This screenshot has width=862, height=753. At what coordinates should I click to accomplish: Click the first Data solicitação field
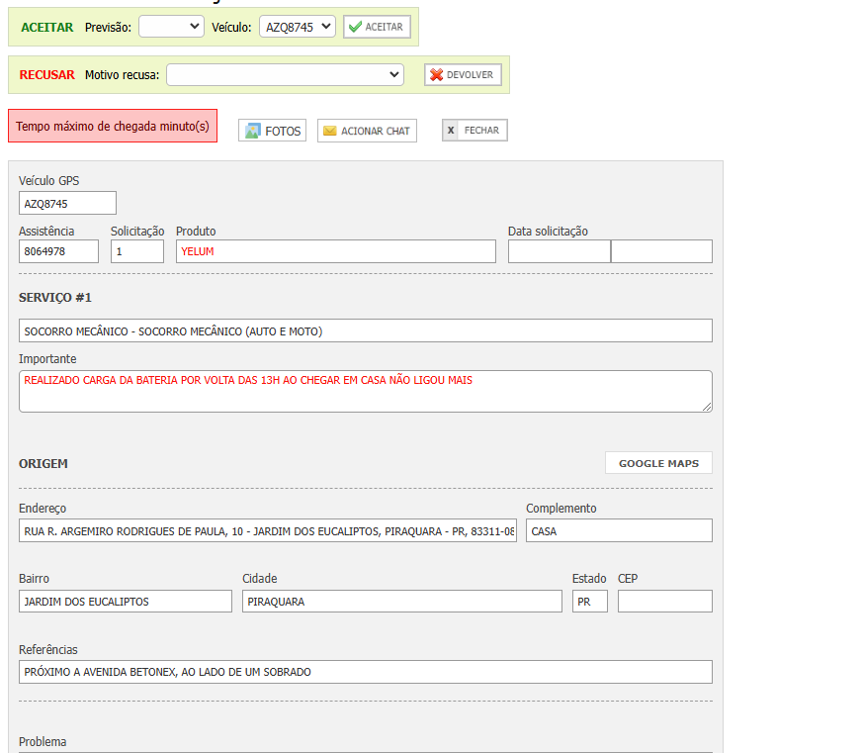pyautogui.click(x=559, y=251)
